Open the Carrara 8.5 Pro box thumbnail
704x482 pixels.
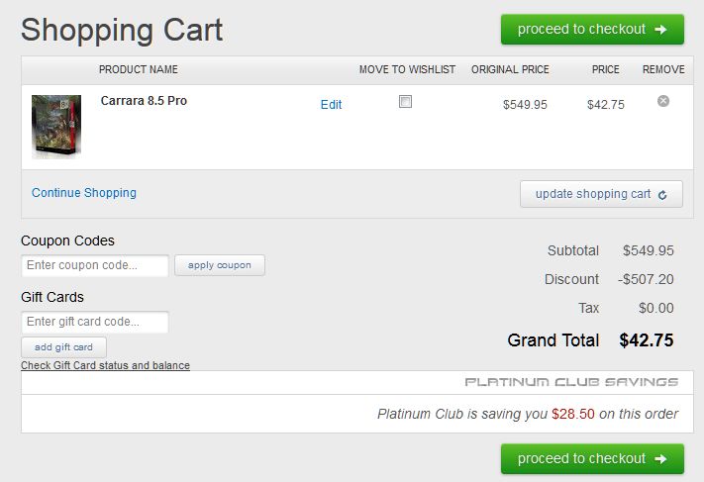point(56,127)
